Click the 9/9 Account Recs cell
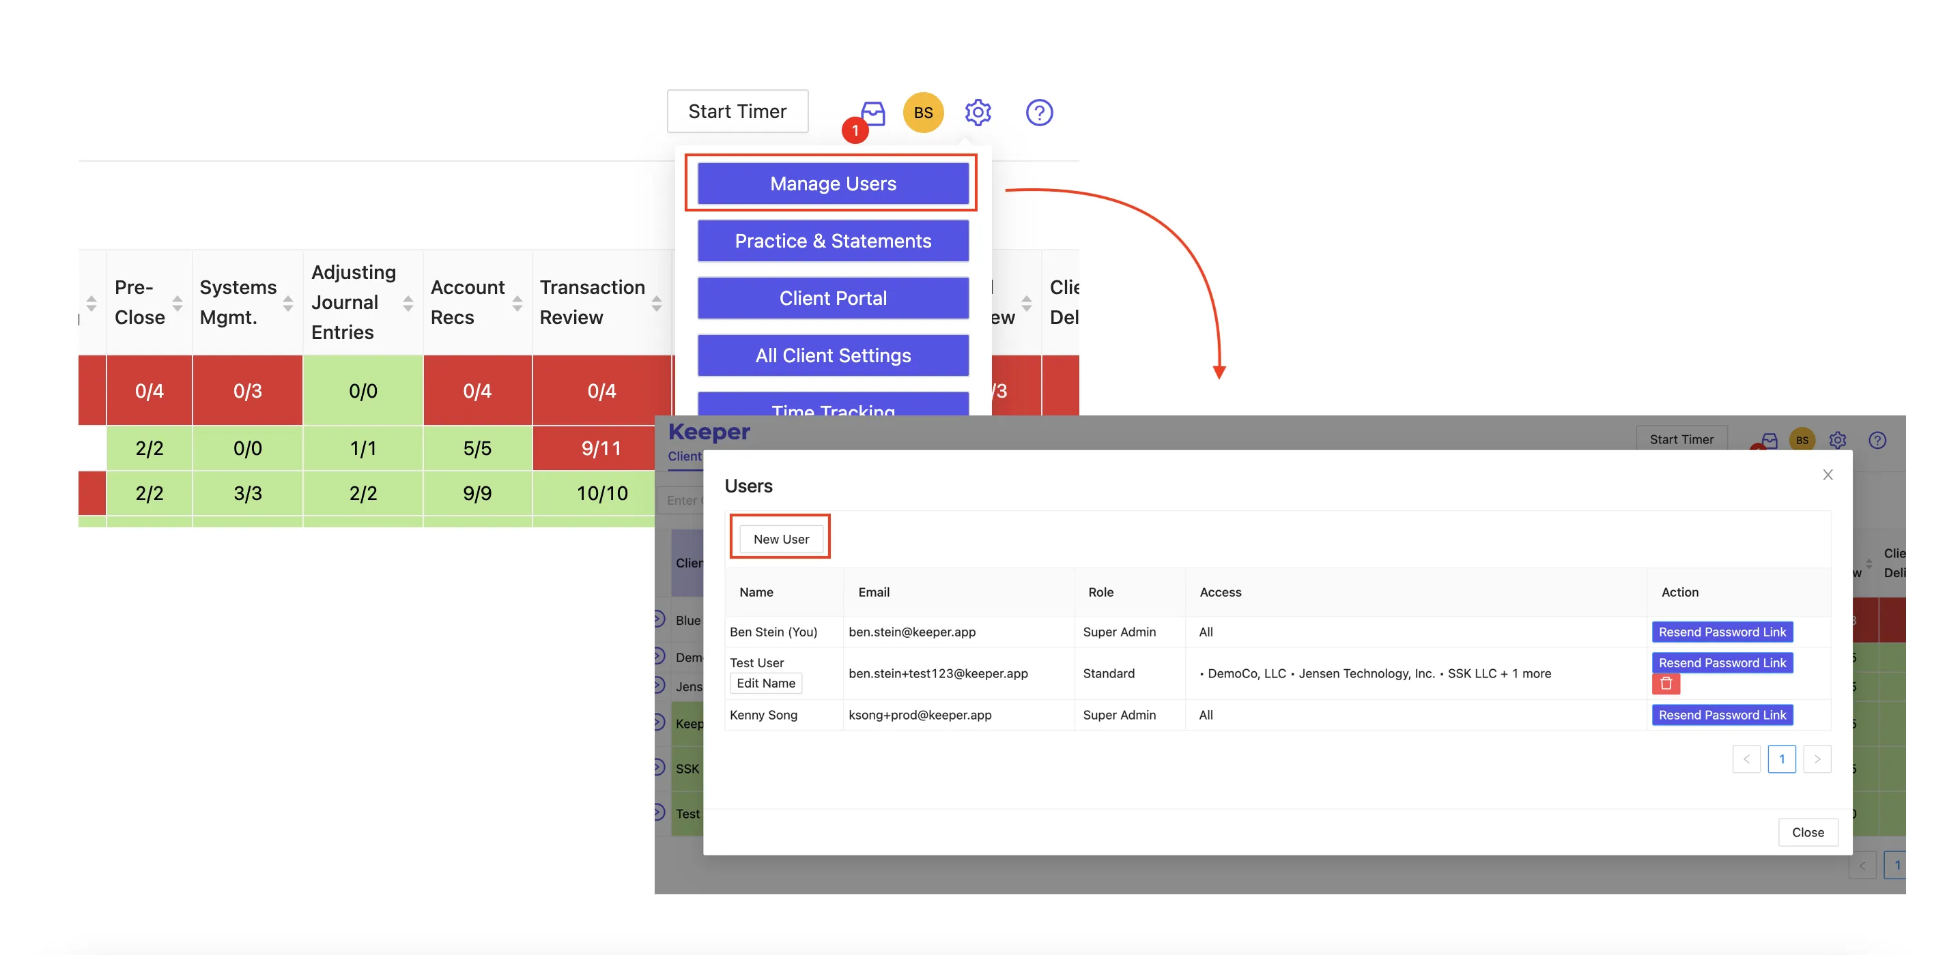Image resolution: width=1947 pixels, height=955 pixels. tap(477, 493)
